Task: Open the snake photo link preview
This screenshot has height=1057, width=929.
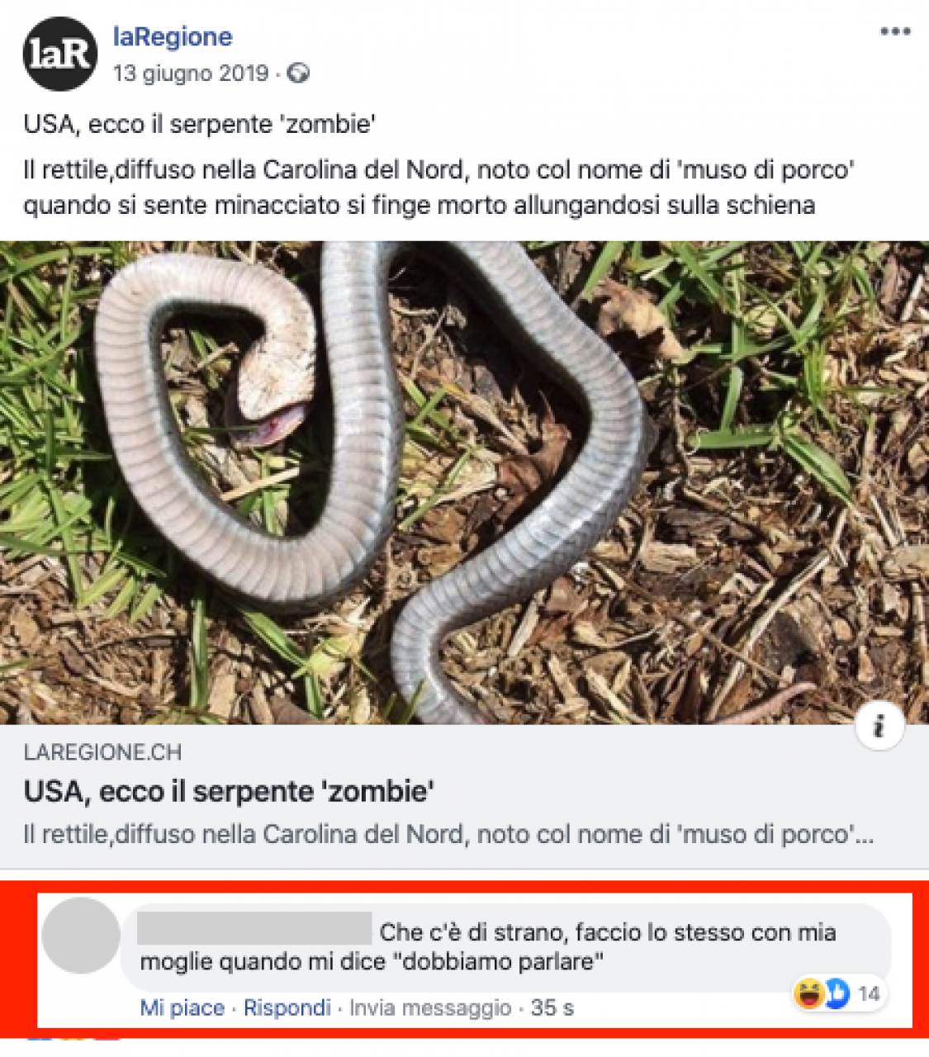Action: pos(464,482)
